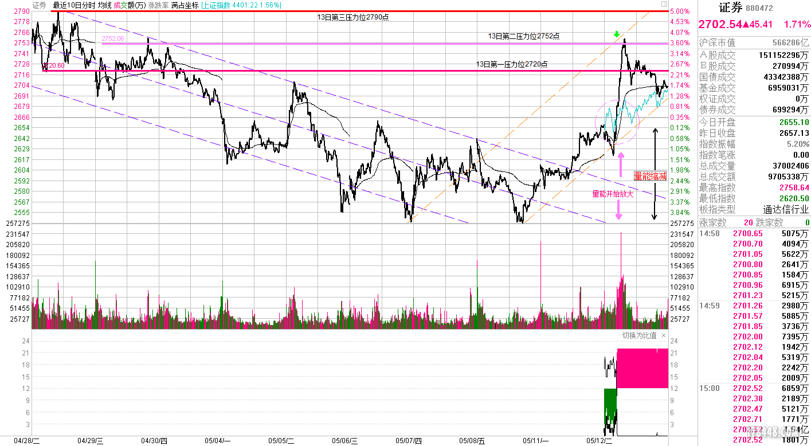This screenshot has height=446, width=811.
Task: Click the 总成交额 row
Action: 754,177
